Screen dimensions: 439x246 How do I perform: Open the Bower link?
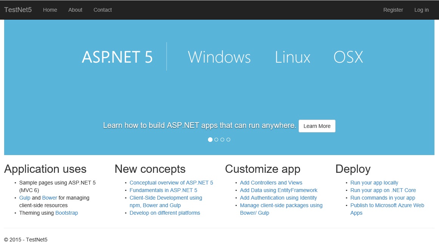point(49,198)
